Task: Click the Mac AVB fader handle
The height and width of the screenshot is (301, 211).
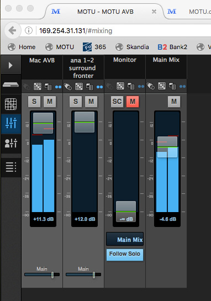Action: [43, 123]
